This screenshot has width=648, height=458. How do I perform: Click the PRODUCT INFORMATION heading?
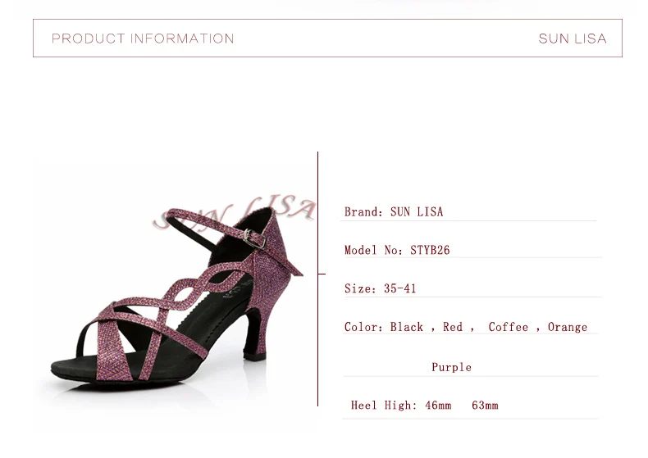pyautogui.click(x=143, y=39)
